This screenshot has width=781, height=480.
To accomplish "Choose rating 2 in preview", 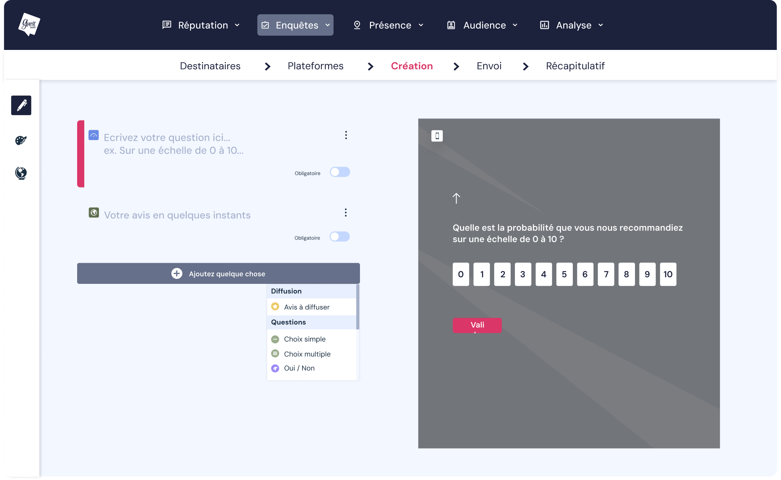I will [502, 274].
